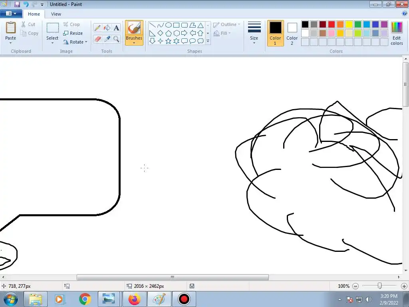The width and height of the screenshot is (409, 307).
Task: Click the zoom slider handle
Action: (380, 286)
